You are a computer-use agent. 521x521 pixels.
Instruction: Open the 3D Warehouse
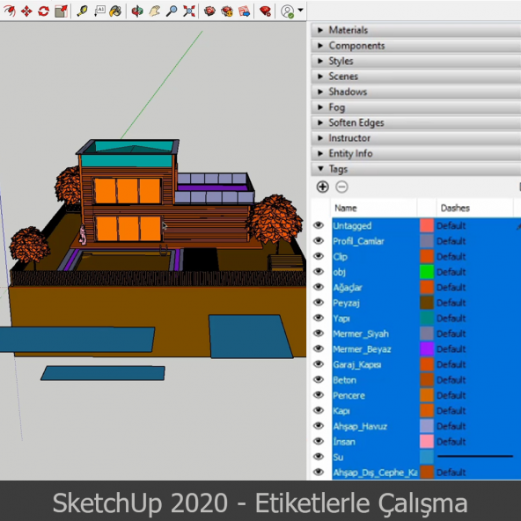point(209,11)
